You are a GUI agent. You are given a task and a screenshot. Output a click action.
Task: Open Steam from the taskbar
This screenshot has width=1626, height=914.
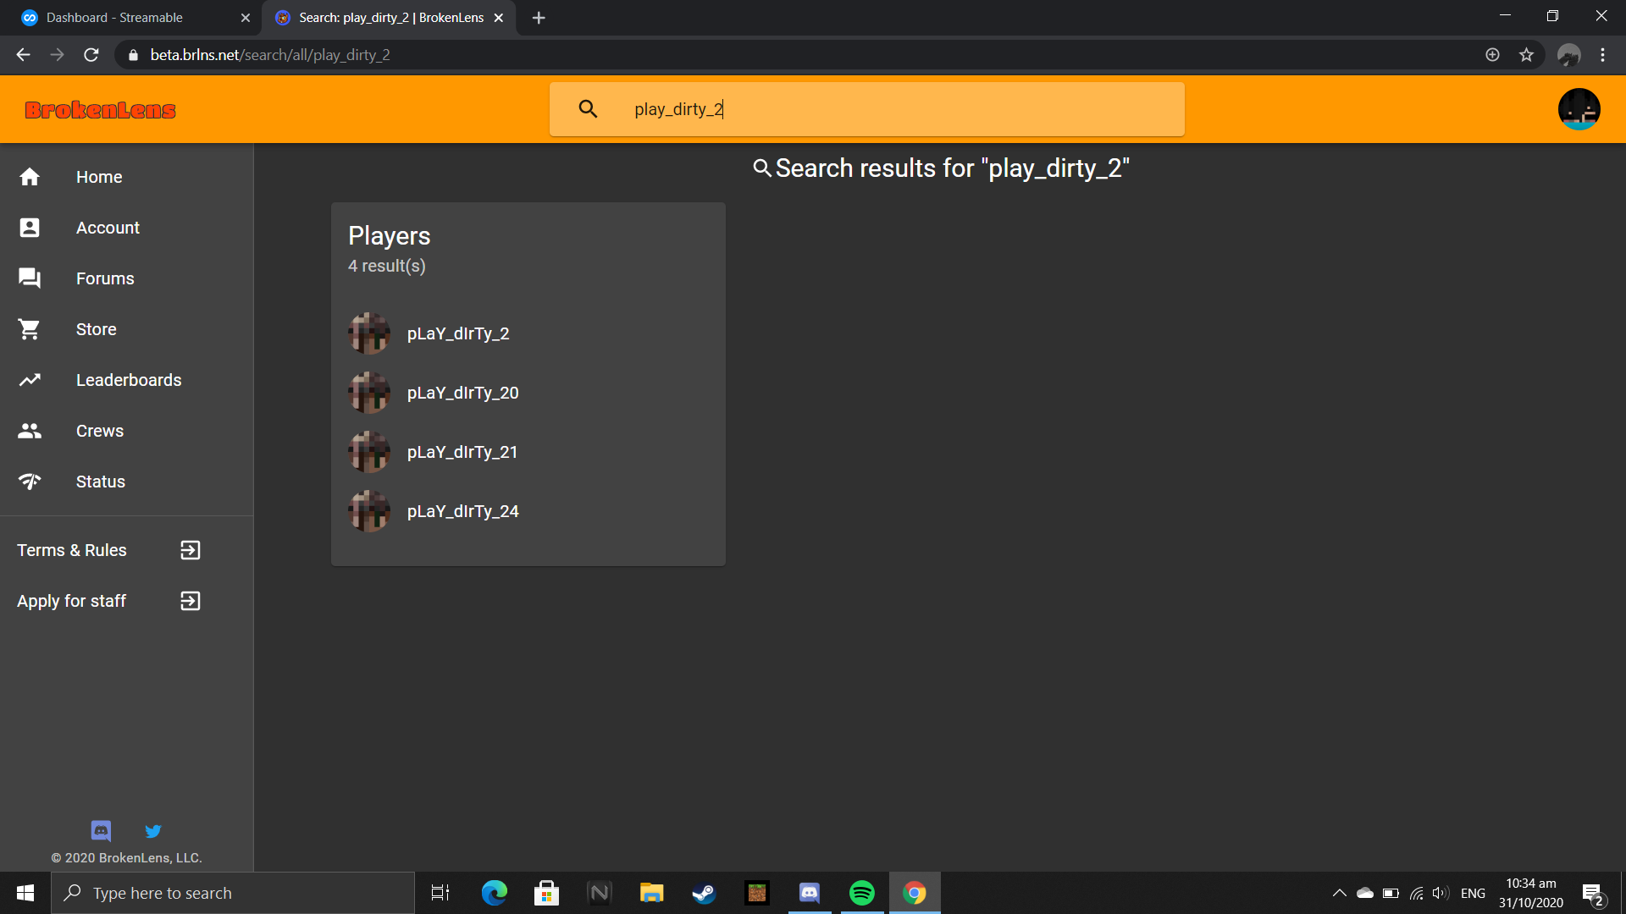(x=704, y=893)
